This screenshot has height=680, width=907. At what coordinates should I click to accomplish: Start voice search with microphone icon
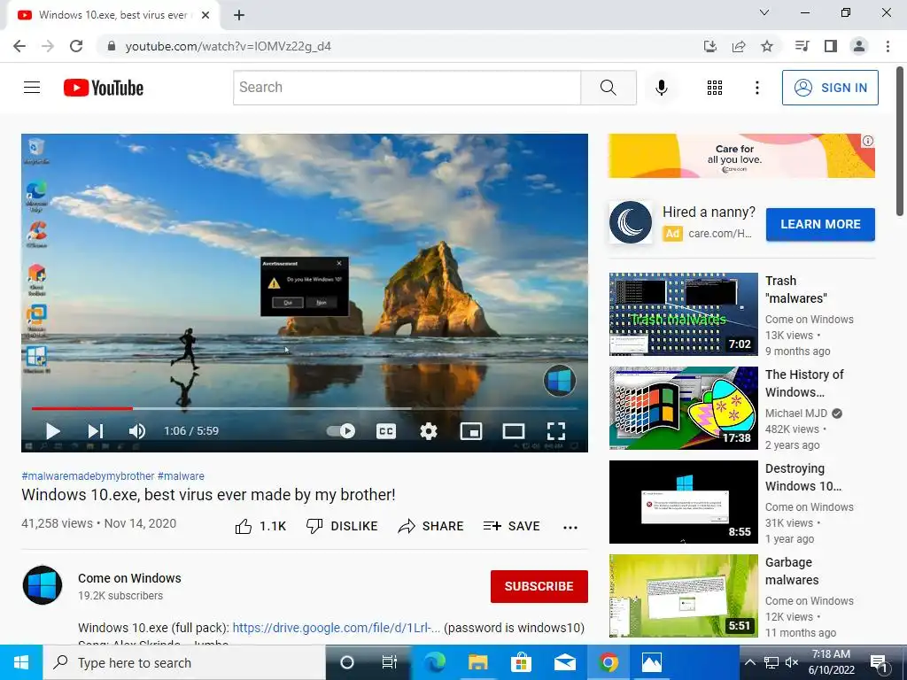[x=661, y=88]
